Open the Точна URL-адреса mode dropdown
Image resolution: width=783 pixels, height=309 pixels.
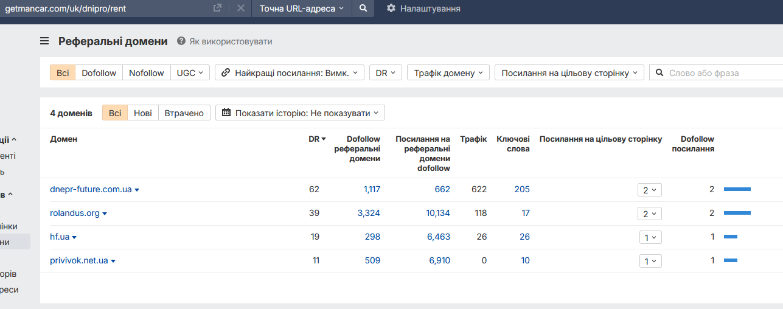[x=301, y=9]
